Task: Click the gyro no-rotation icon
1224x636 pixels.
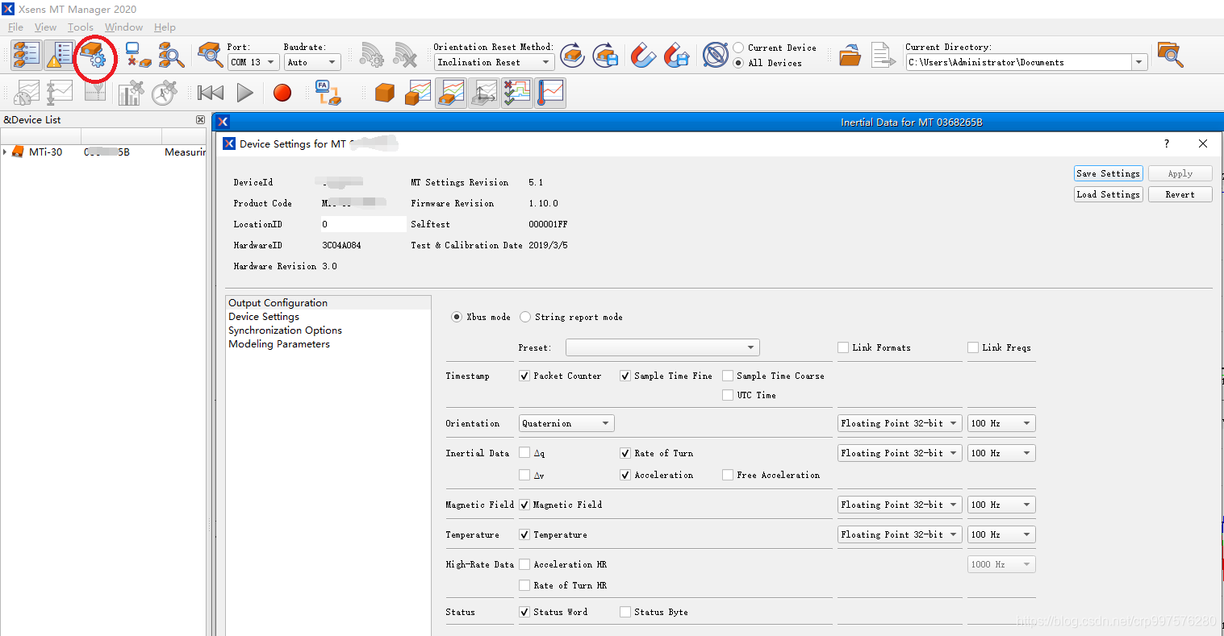Action: pos(716,56)
